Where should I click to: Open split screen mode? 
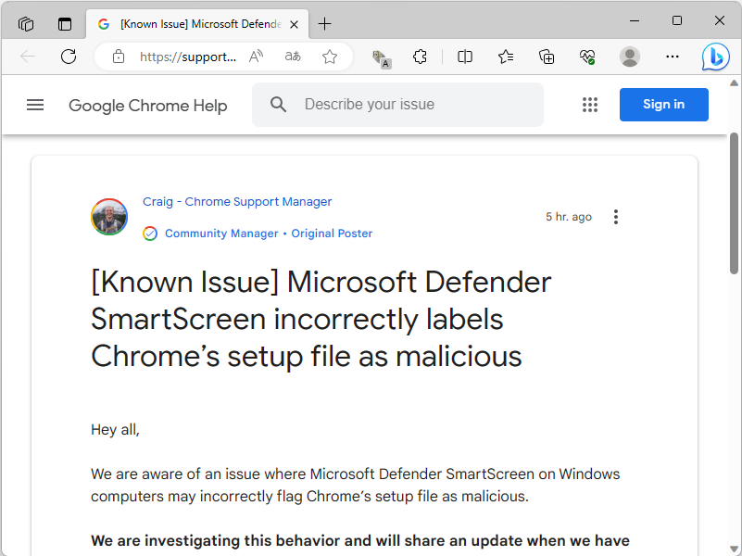(x=464, y=57)
